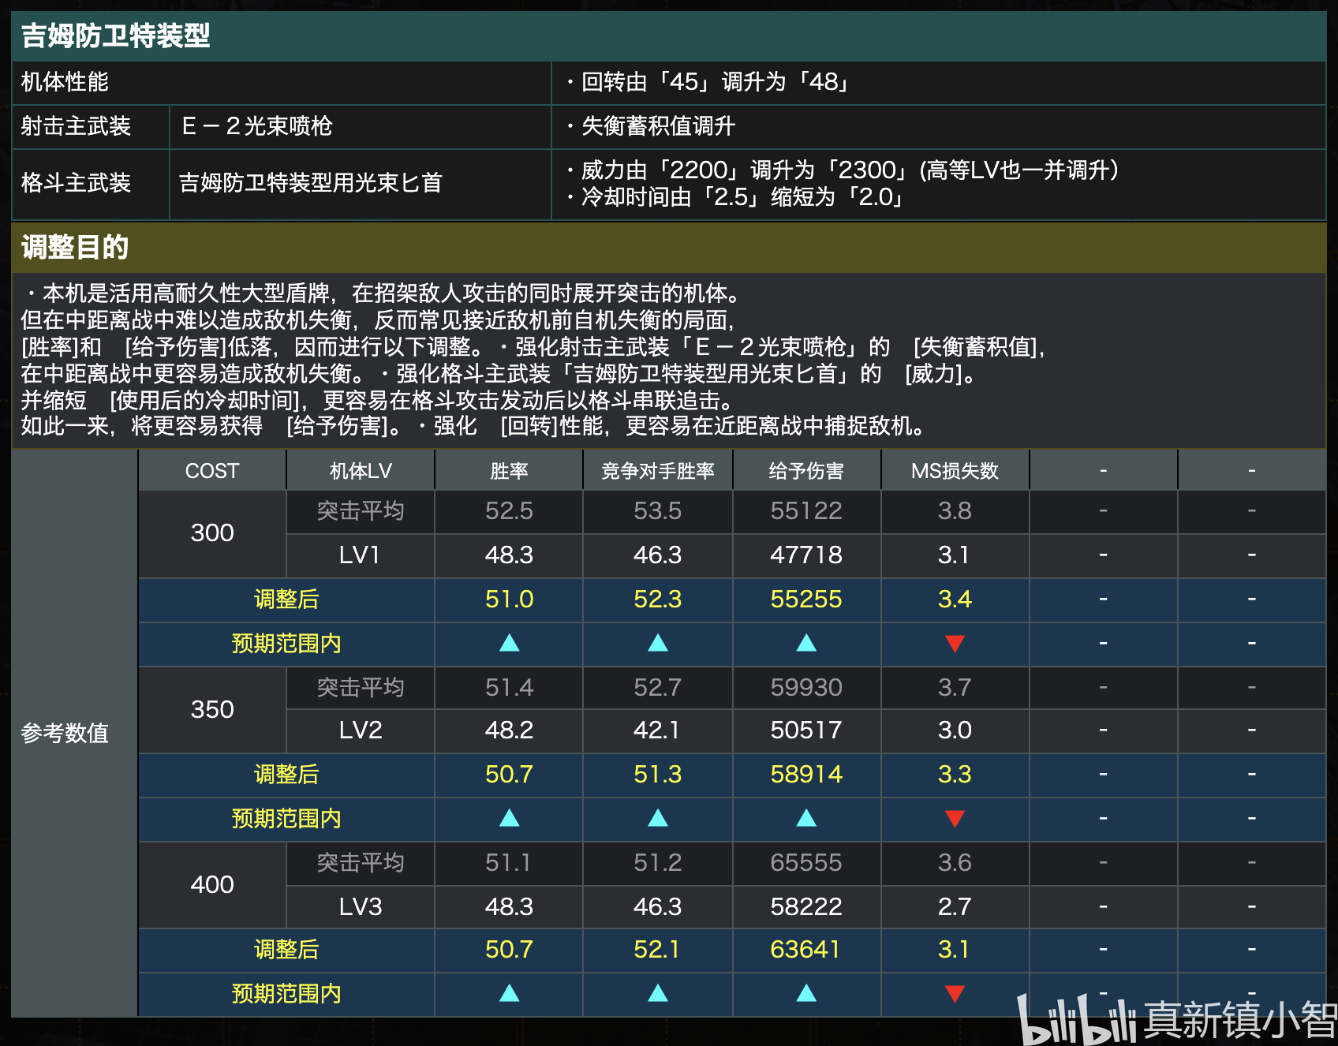The height and width of the screenshot is (1046, 1338).
Task: Click the 格斗主武装 row label
Action: click(x=76, y=183)
